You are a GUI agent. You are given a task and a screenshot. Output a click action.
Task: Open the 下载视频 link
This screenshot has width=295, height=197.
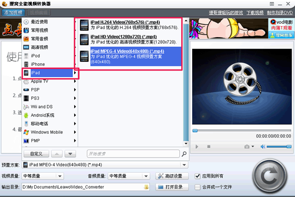click(255, 13)
